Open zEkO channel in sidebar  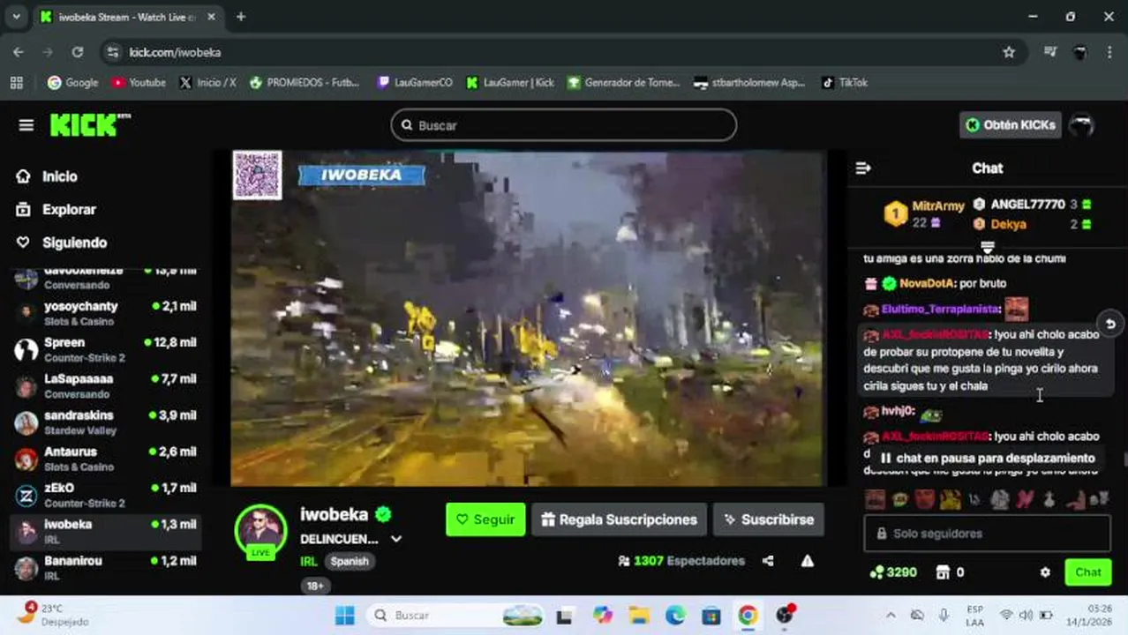click(x=106, y=495)
